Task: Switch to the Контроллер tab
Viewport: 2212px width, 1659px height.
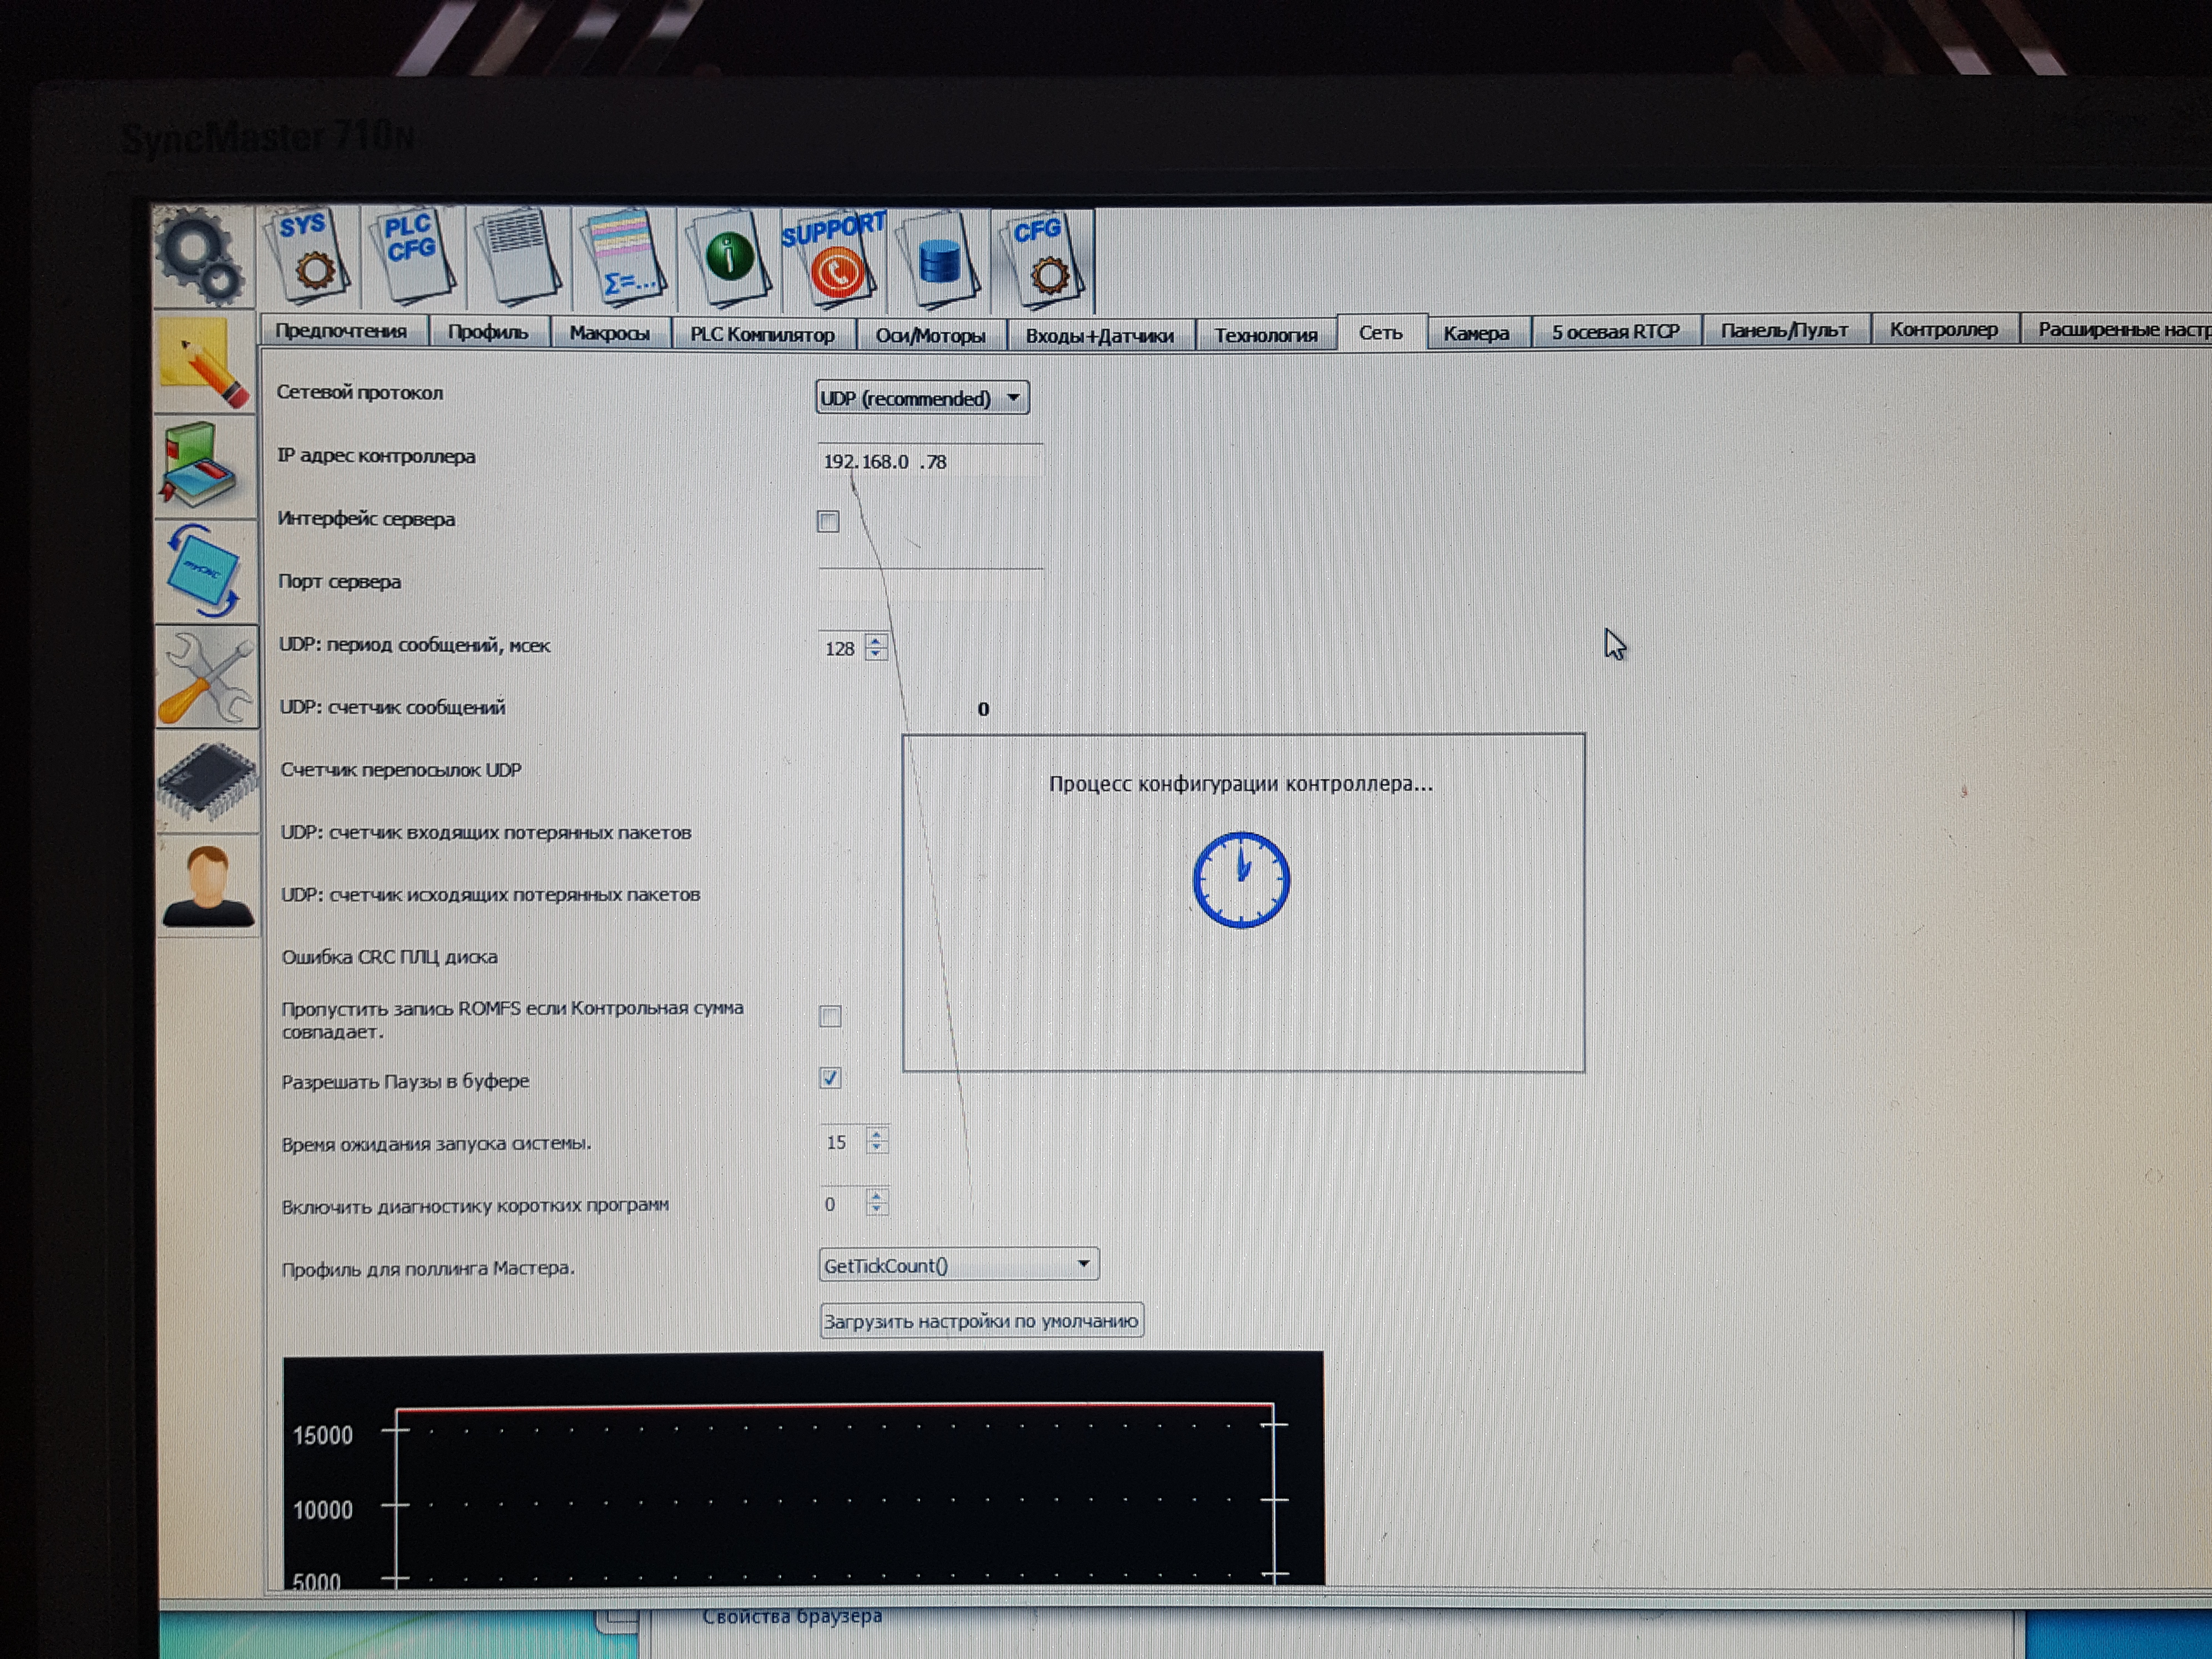Action: [x=1943, y=329]
